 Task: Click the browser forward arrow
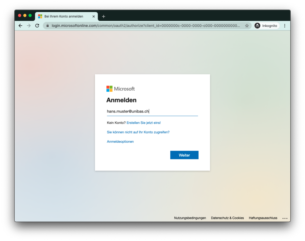(x=29, y=26)
